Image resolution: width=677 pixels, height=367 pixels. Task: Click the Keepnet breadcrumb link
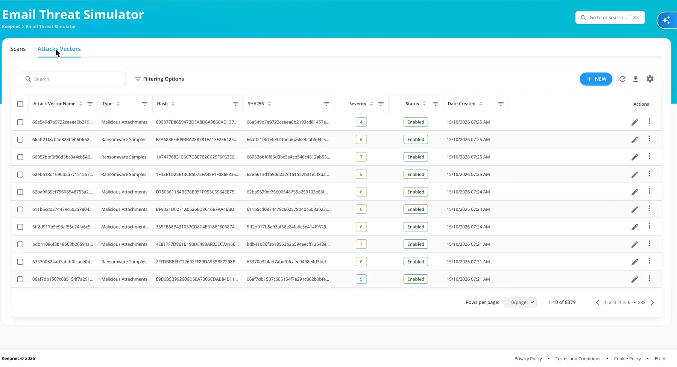[x=11, y=27]
